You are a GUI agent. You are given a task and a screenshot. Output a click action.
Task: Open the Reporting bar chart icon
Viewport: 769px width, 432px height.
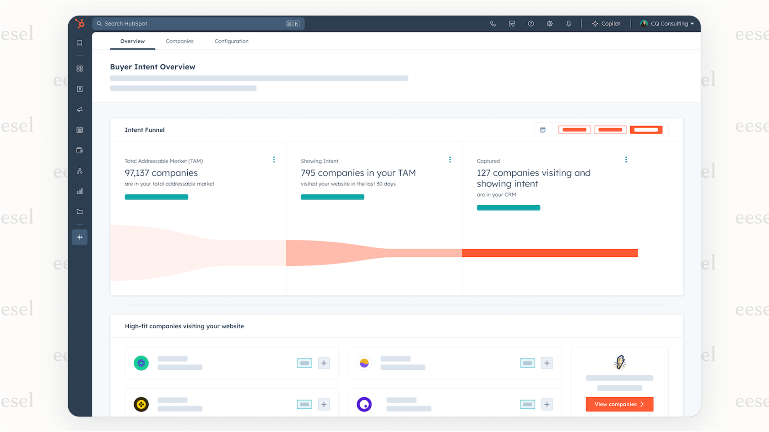(80, 191)
